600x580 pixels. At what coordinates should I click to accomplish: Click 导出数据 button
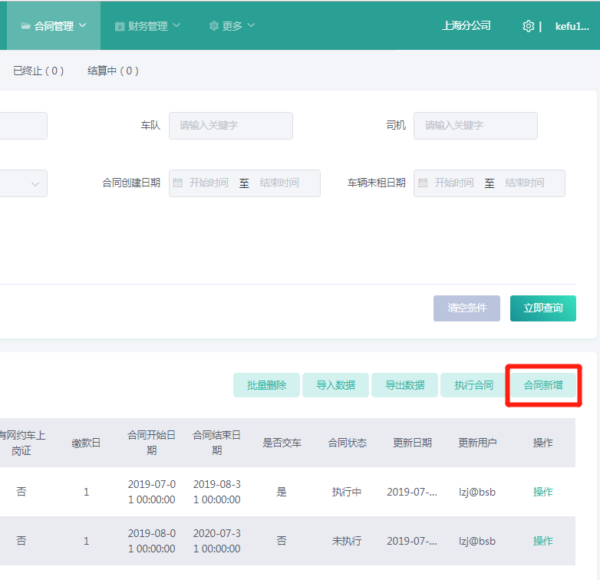point(404,385)
